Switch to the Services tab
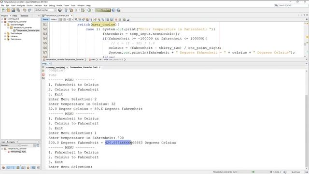Viewport: 309px width, 174px height. (x=25, y=15)
